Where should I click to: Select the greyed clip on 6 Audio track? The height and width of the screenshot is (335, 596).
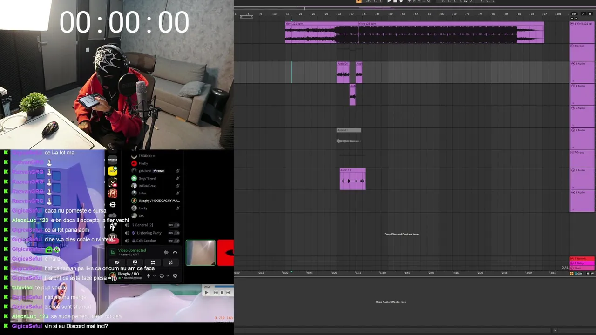click(349, 137)
